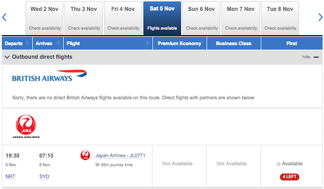Click the large Japan Airlines crane logo
The width and height of the screenshot is (324, 189).
(x=26, y=126)
